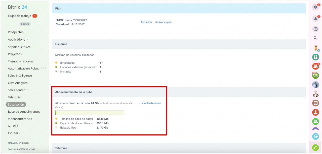Screen dimensions: 322x154
Task: Click the search magnifier icon
Action: click(315, 38)
